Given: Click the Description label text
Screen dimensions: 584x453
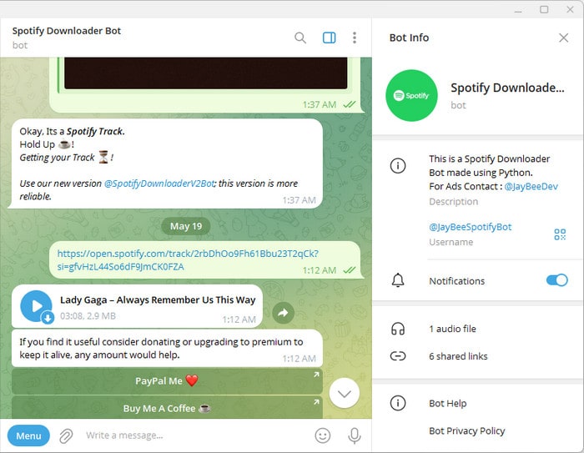Looking at the screenshot, I should (453, 202).
